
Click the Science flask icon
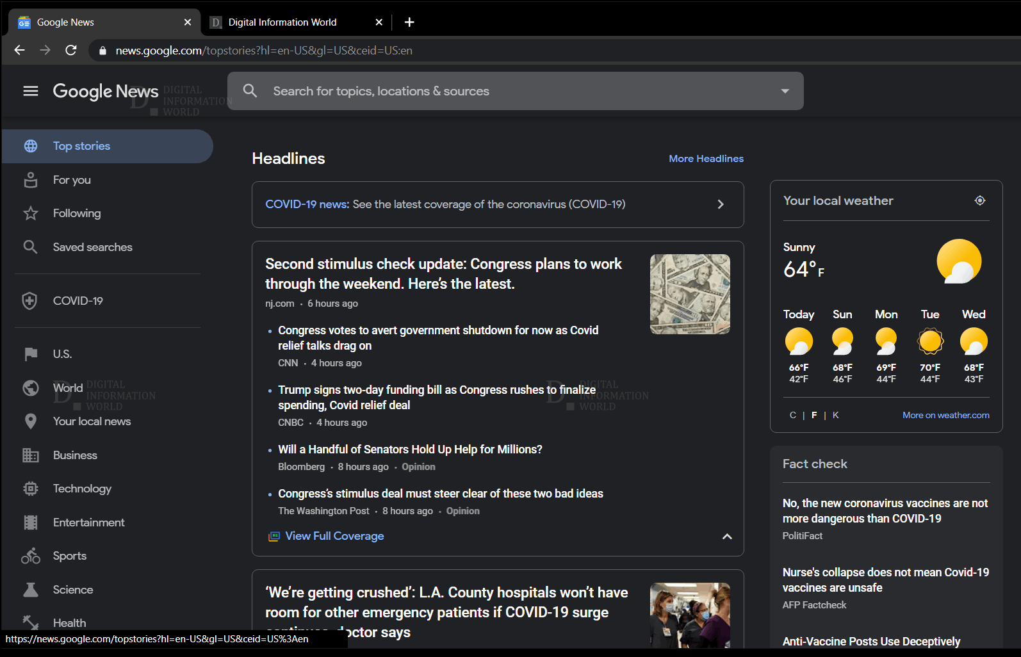tap(31, 590)
